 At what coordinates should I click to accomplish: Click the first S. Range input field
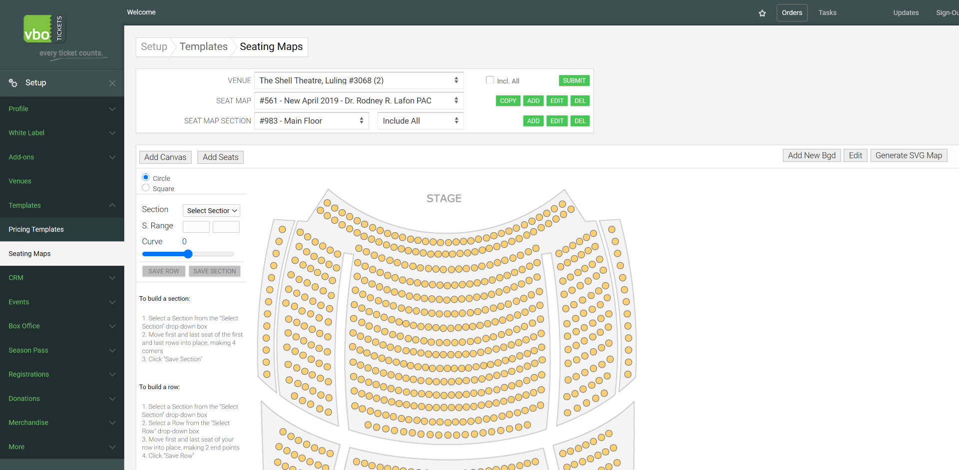pyautogui.click(x=196, y=226)
